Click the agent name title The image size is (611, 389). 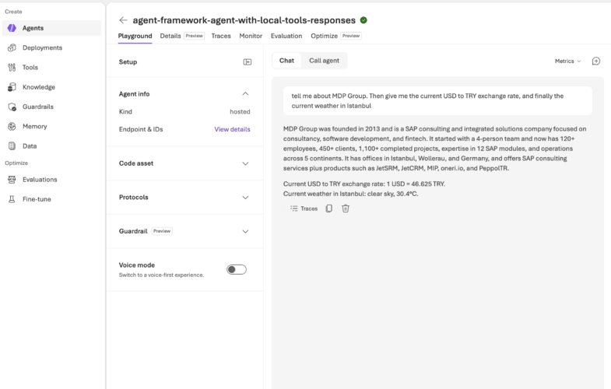point(244,20)
